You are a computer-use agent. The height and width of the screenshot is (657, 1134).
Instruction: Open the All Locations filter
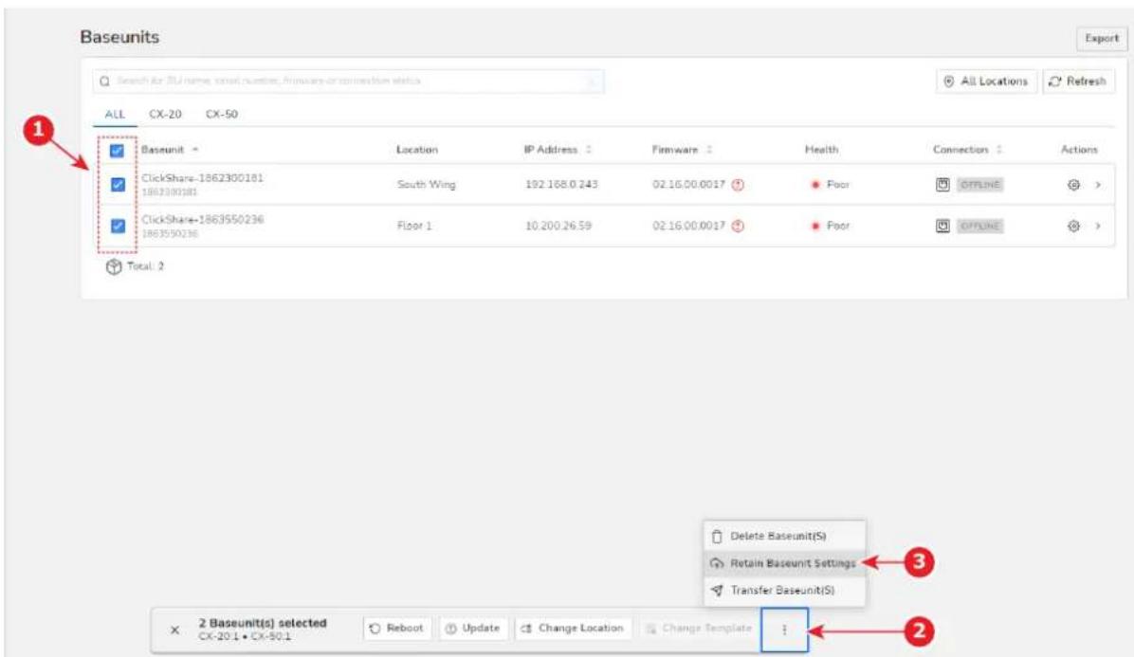[x=986, y=82]
